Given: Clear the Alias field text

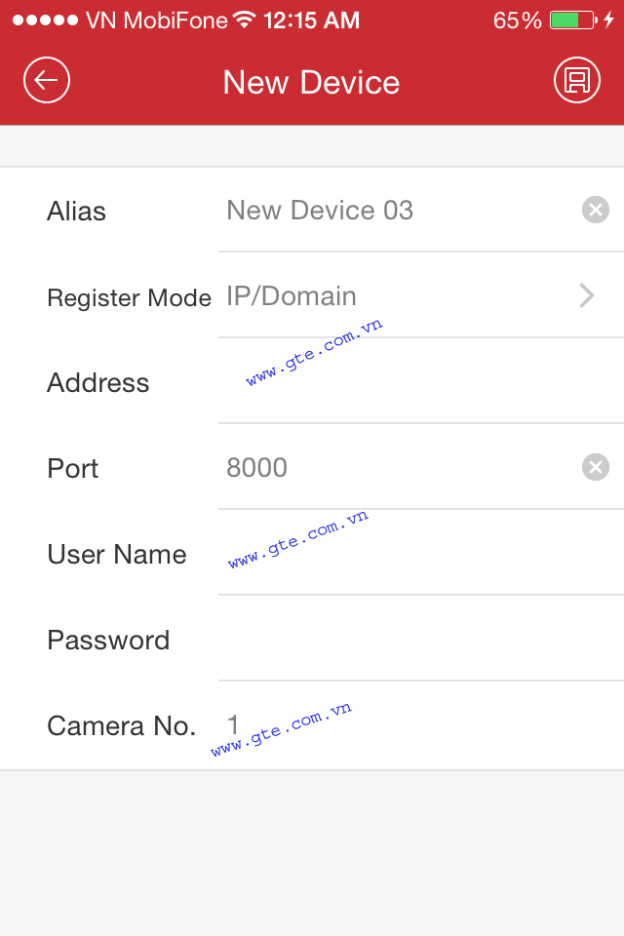Looking at the screenshot, I should pos(595,210).
